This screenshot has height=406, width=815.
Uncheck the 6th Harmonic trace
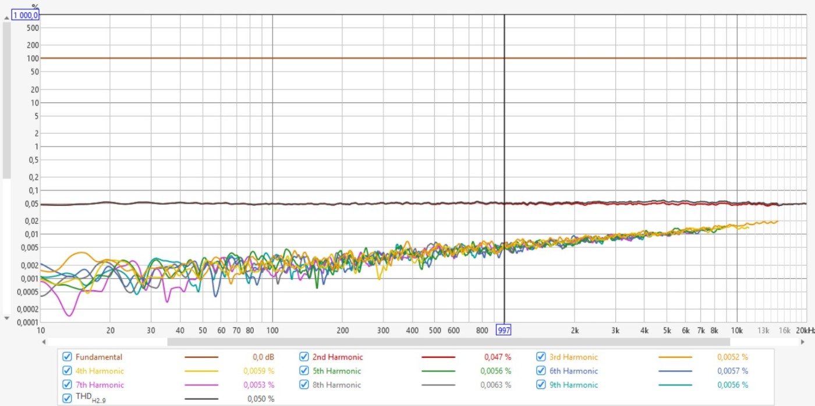541,371
